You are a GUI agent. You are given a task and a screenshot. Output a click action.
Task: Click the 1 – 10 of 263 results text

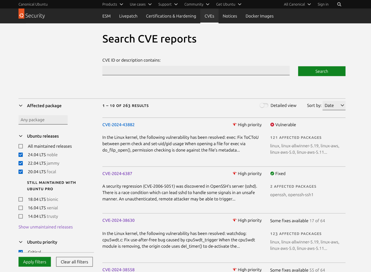[x=126, y=106]
